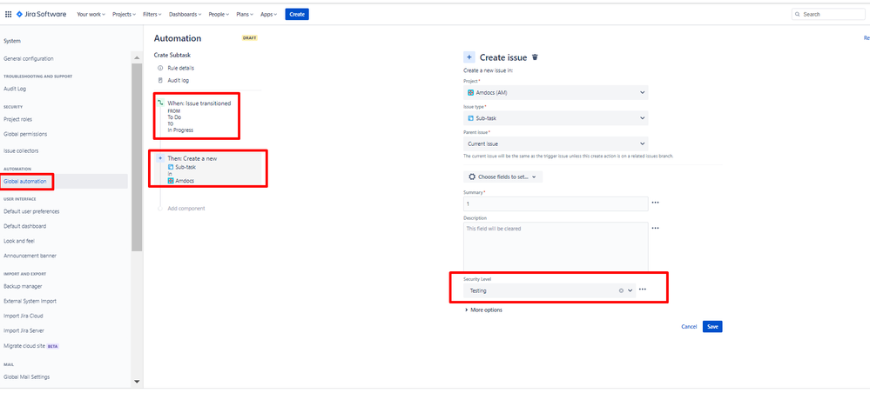Open the Projects menu
Viewport: 870px width, 393px height.
[x=125, y=15]
